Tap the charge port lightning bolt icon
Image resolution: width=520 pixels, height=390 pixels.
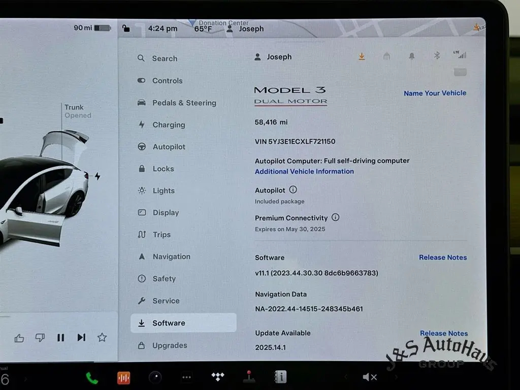[x=97, y=176]
